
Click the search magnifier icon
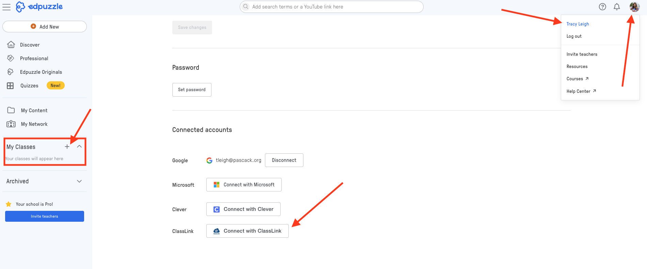click(246, 7)
